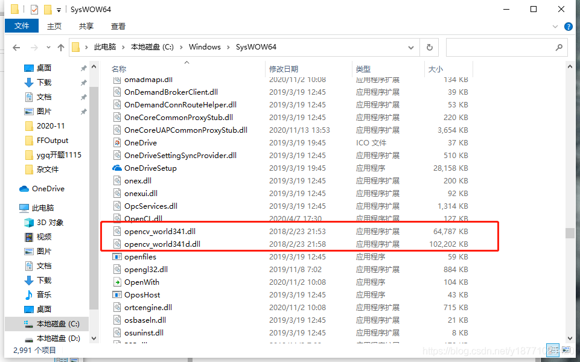Click the navigation pane scroll-down arrow

point(94,338)
